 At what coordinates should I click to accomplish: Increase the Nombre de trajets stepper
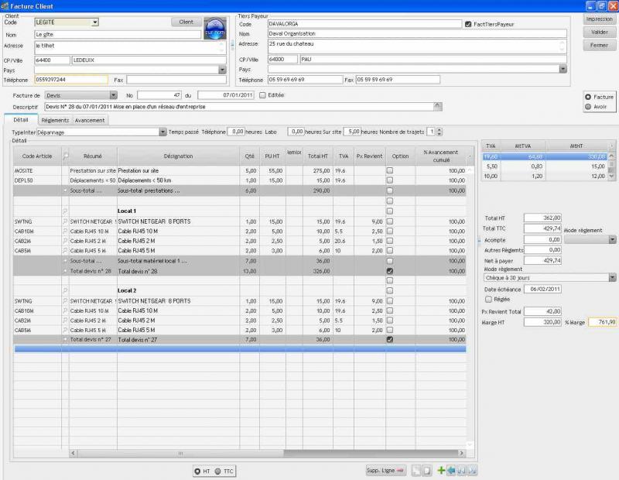pos(439,129)
